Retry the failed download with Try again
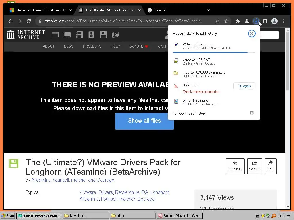 (x=244, y=86)
